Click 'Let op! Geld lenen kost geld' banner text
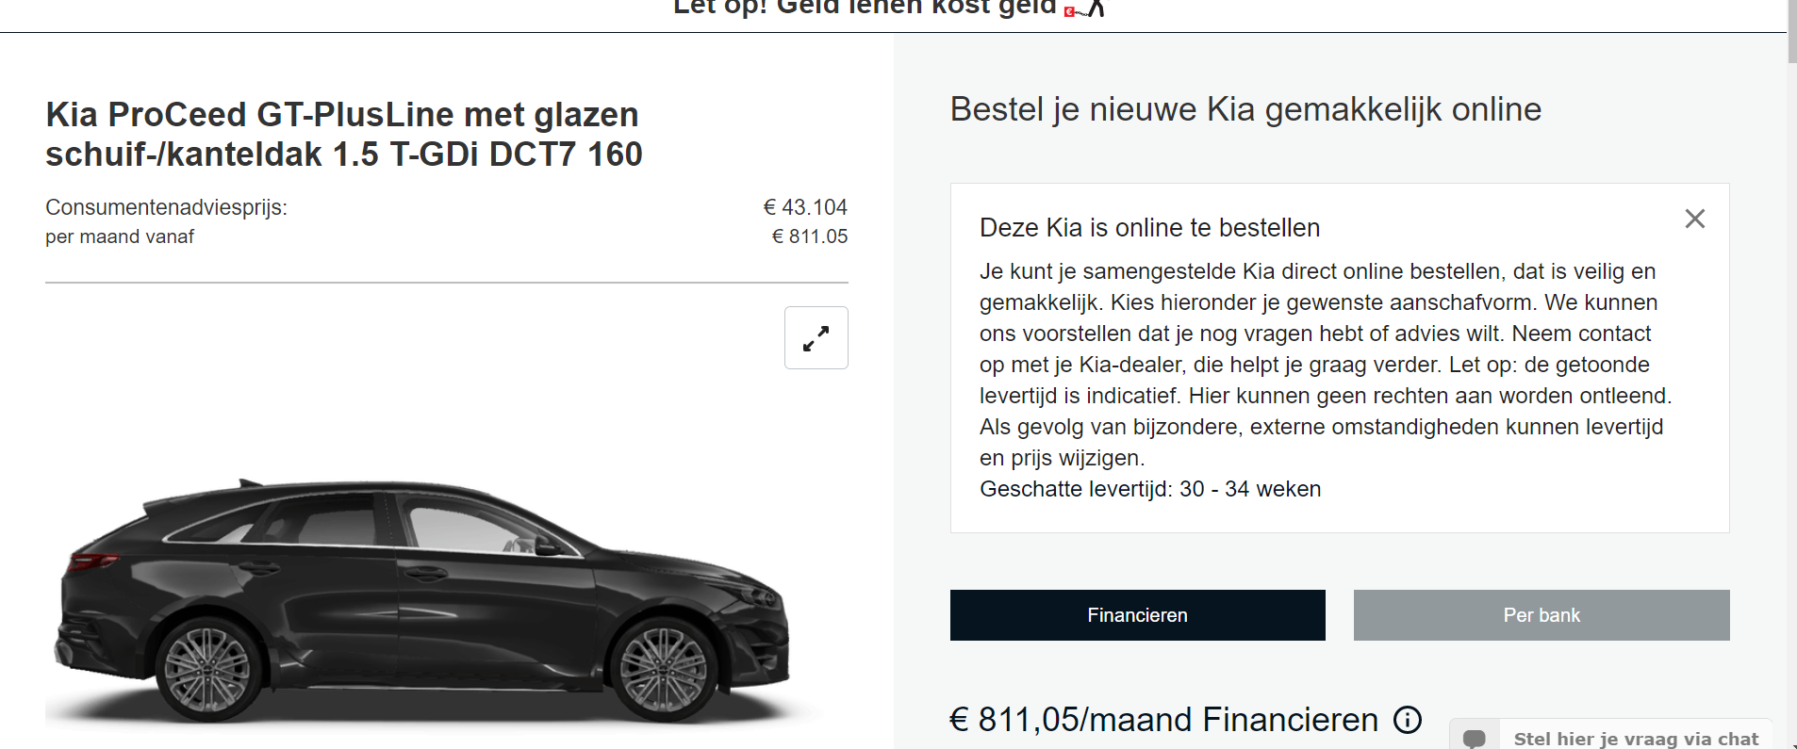1797x749 pixels. click(864, 8)
